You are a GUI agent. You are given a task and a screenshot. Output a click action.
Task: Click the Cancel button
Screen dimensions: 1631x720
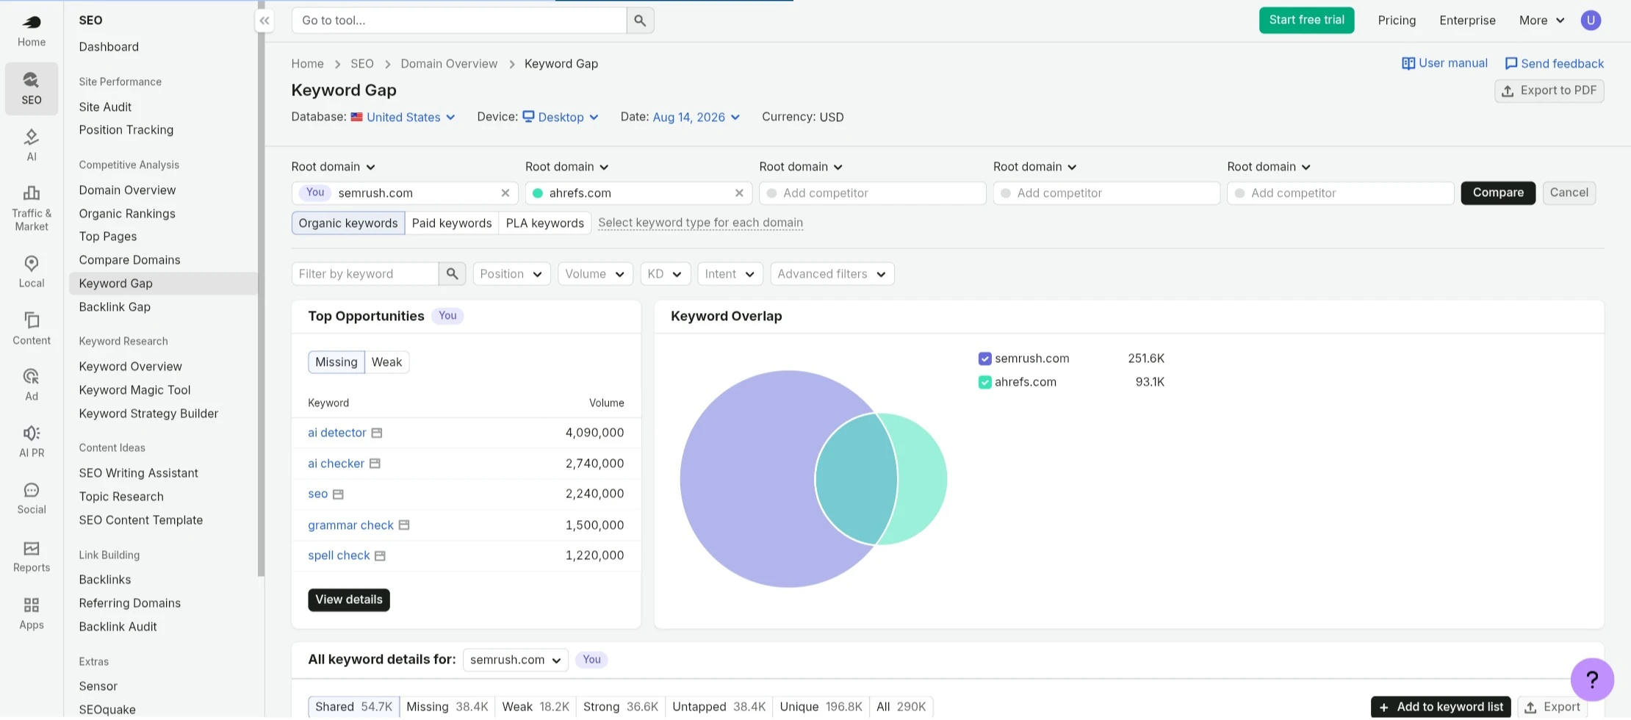pos(1569,193)
